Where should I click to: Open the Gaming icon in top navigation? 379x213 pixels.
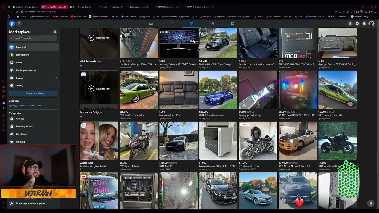point(232,24)
